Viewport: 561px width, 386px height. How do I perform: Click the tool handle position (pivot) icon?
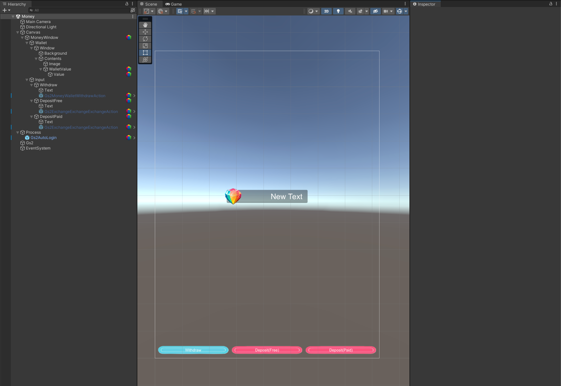(147, 11)
